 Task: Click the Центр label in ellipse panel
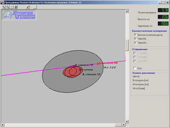click(x=136, y=76)
